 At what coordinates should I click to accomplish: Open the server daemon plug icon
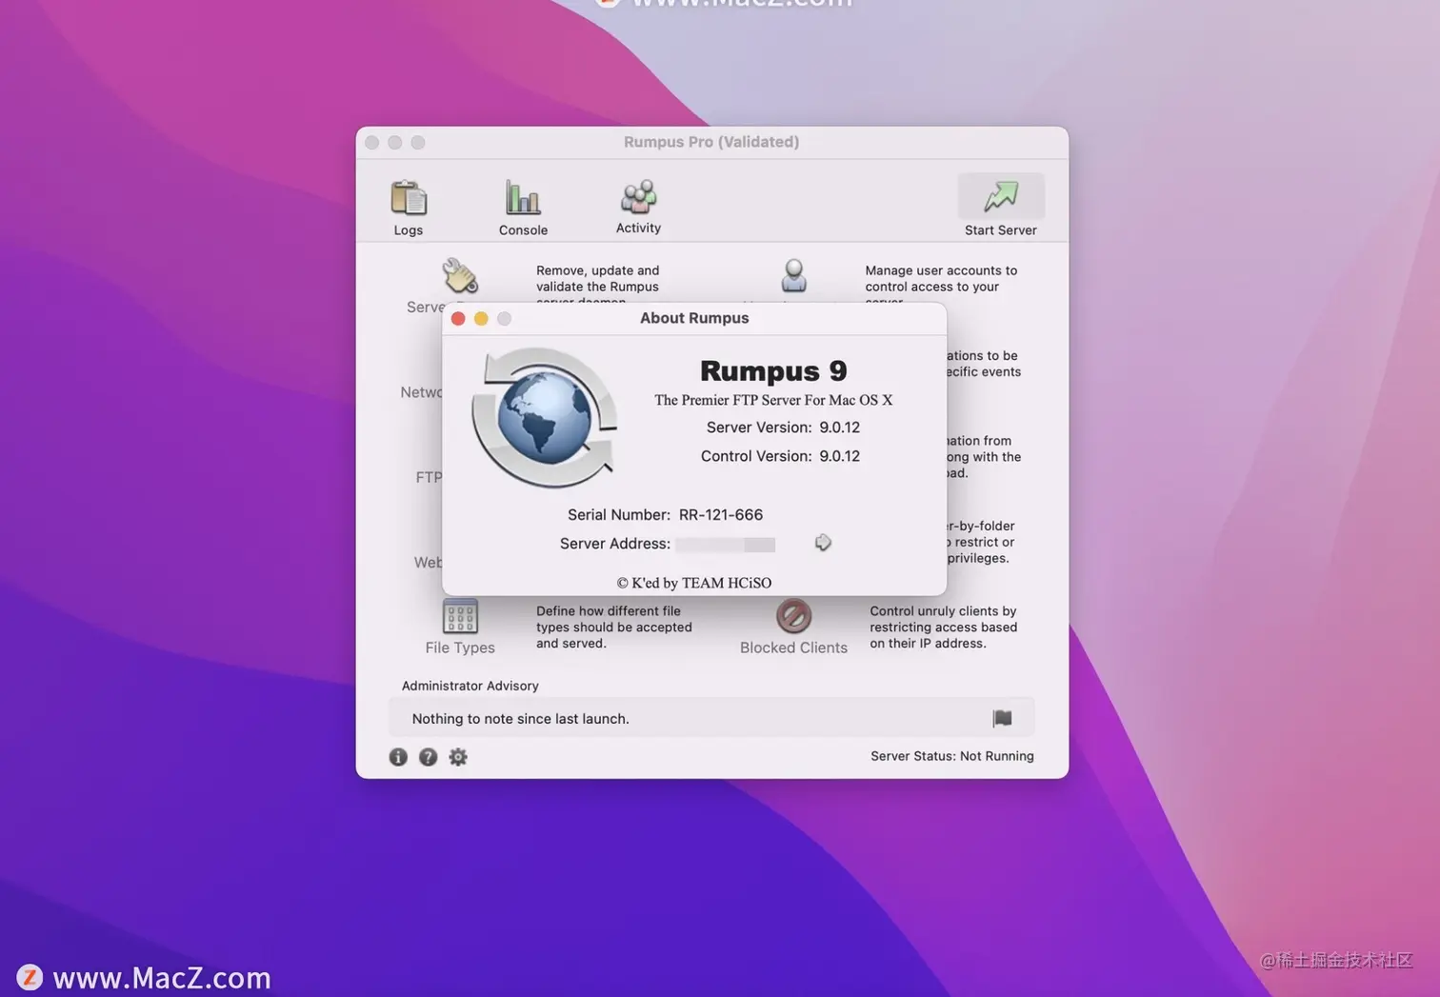pyautogui.click(x=460, y=276)
